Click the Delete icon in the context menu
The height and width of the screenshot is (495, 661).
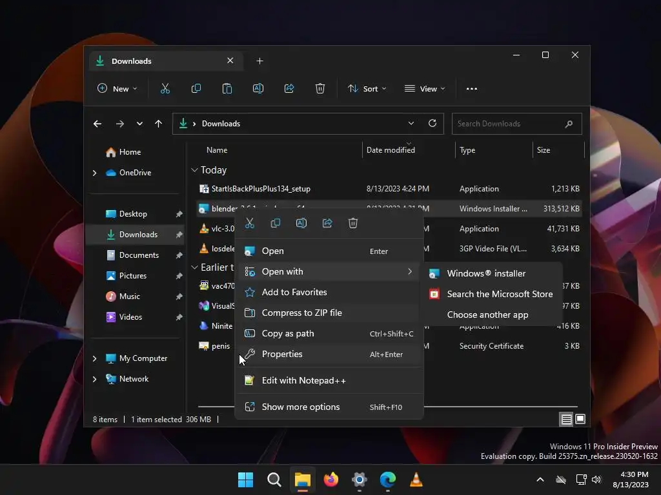click(353, 223)
